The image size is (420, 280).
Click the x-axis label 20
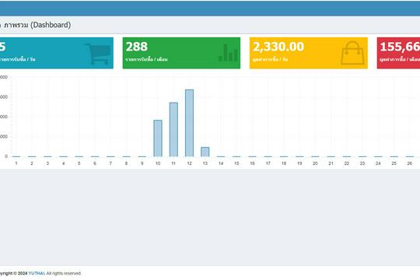click(x=315, y=163)
